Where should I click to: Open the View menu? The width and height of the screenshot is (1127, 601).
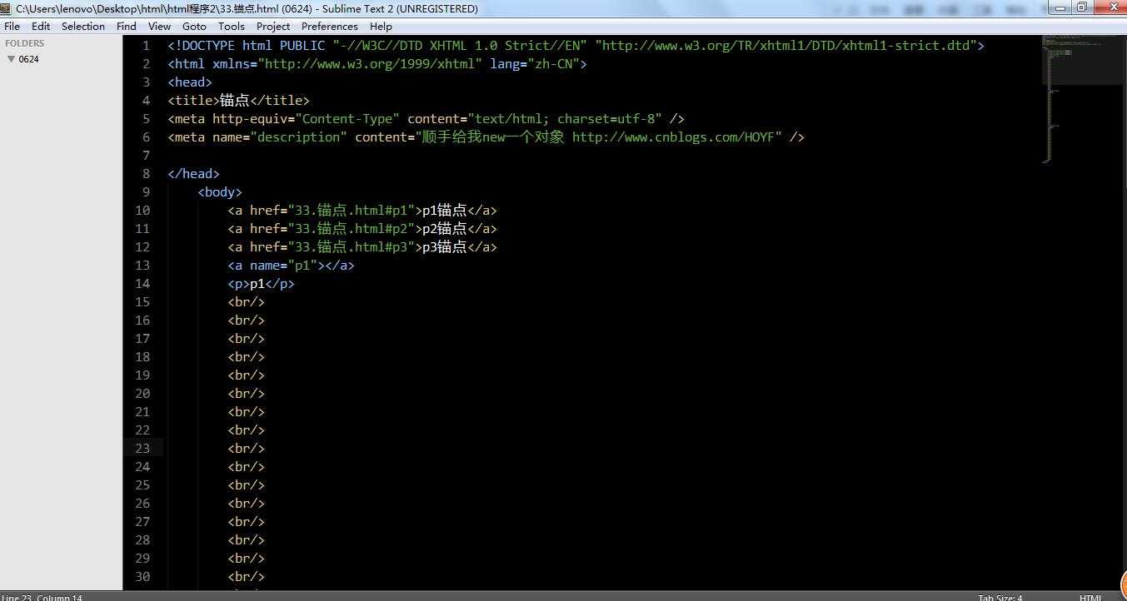159,26
